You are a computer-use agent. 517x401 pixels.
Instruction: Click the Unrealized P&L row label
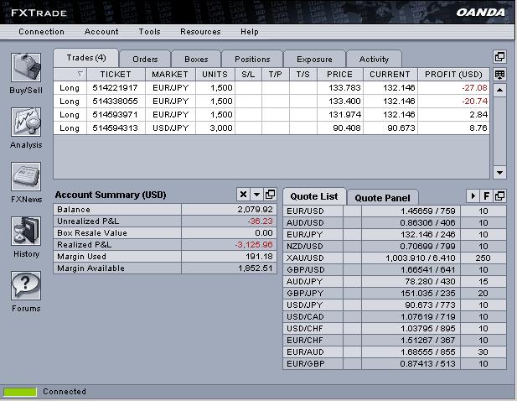pos(88,221)
